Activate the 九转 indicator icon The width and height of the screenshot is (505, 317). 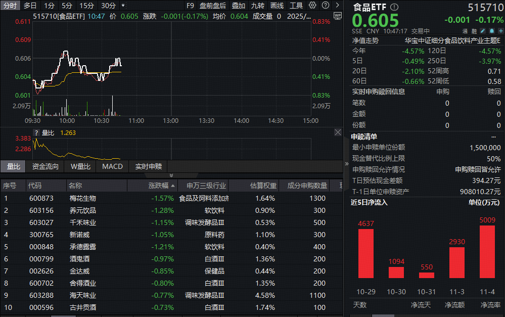pos(257,5)
